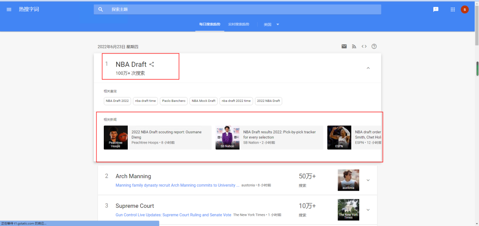Open the Google apps grid
Image resolution: width=479 pixels, height=226 pixels.
point(452,9)
